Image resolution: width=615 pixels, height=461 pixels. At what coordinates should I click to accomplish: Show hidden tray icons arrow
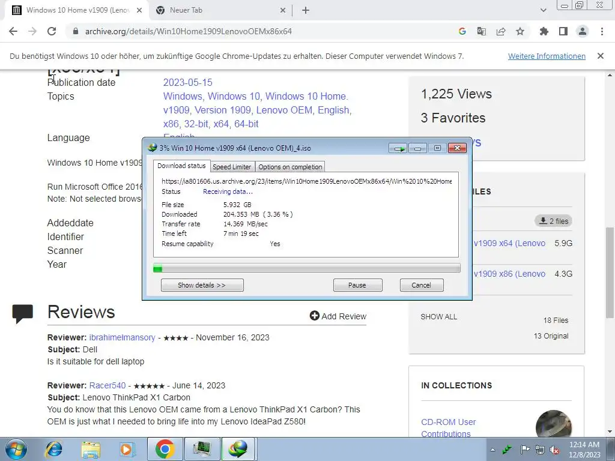coord(492,450)
